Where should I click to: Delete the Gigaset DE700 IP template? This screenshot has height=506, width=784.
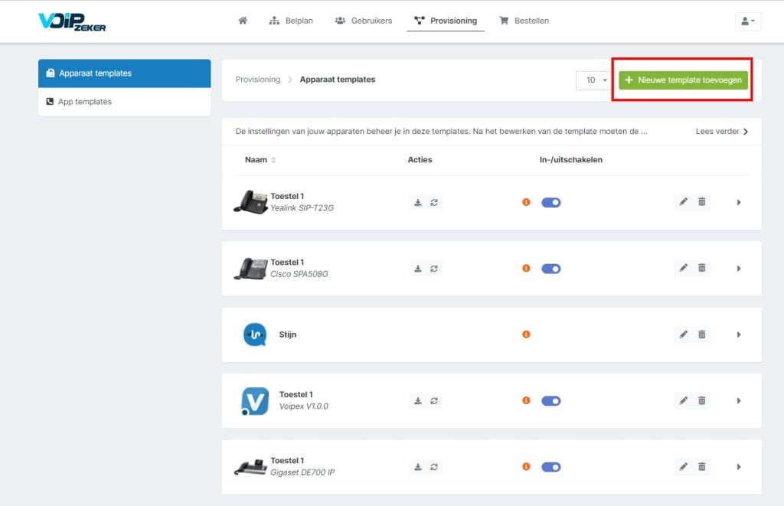click(x=702, y=466)
